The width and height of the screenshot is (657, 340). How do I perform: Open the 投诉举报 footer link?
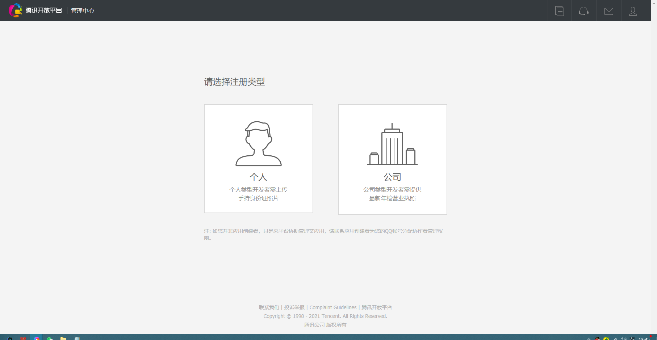(x=294, y=307)
